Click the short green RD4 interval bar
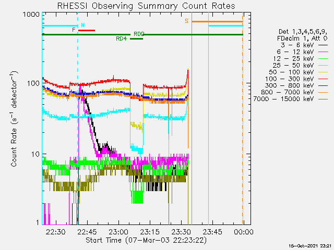Image resolution: width=334 pixels, height=250 pixels. click(x=136, y=39)
